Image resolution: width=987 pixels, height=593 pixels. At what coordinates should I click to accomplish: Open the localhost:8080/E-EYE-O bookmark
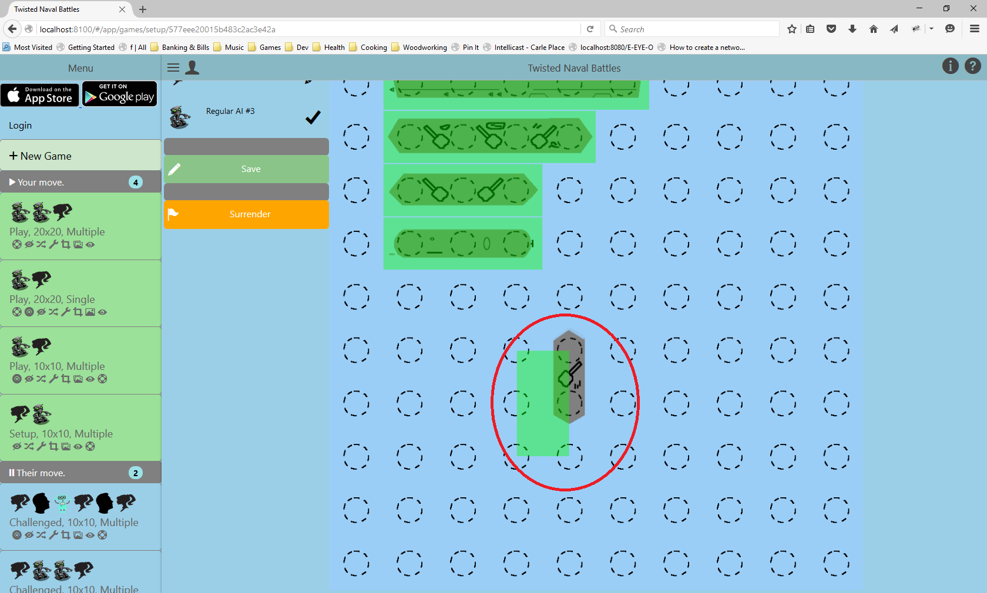(x=611, y=48)
